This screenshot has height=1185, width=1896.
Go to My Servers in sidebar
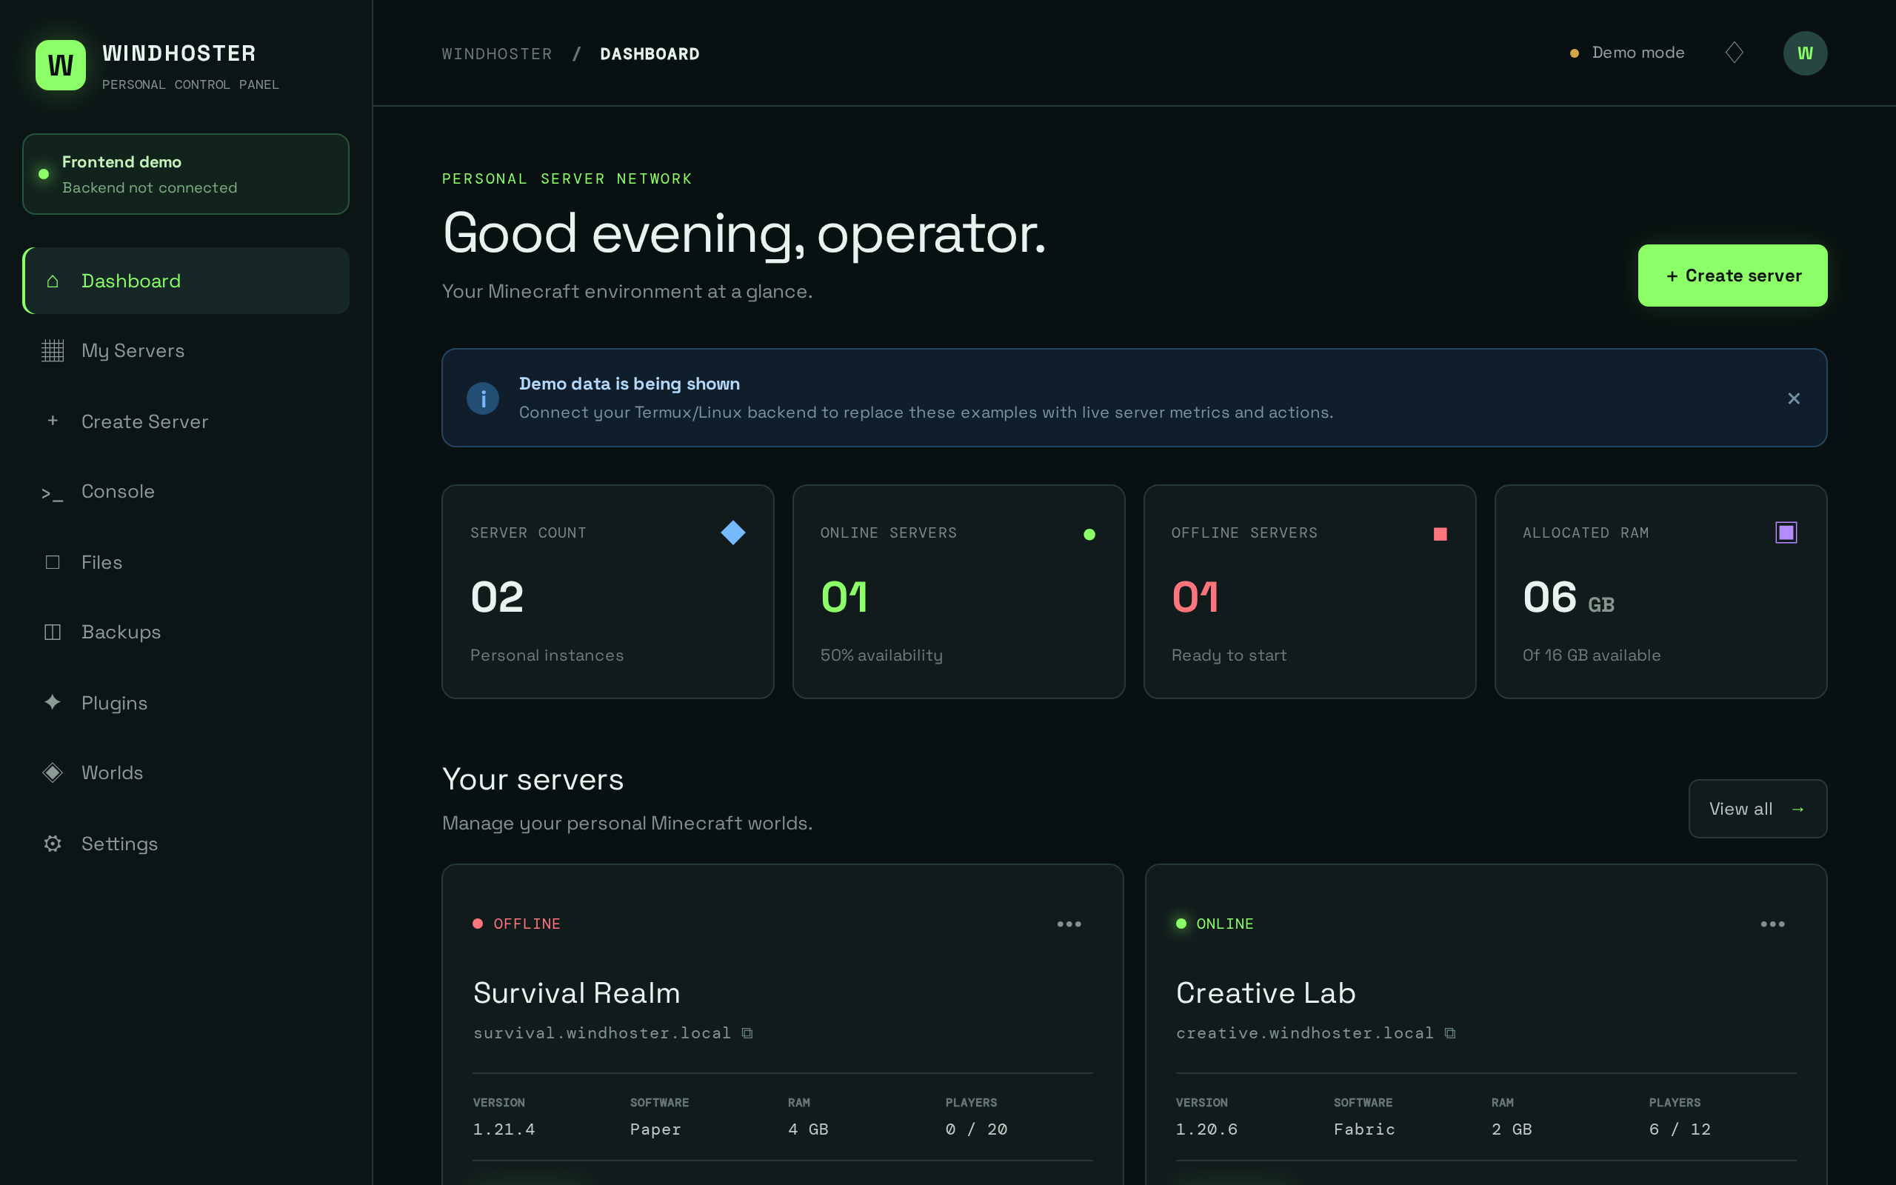pos(186,350)
